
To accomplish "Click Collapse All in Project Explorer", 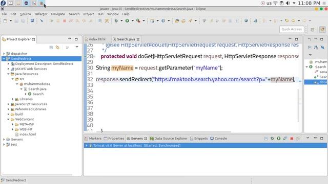I will [x=51, y=48].
